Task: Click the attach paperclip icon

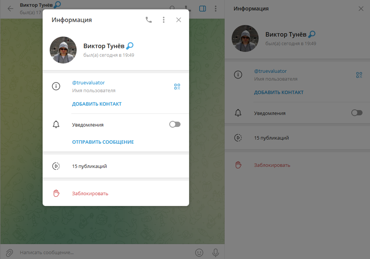Action: (x=9, y=253)
